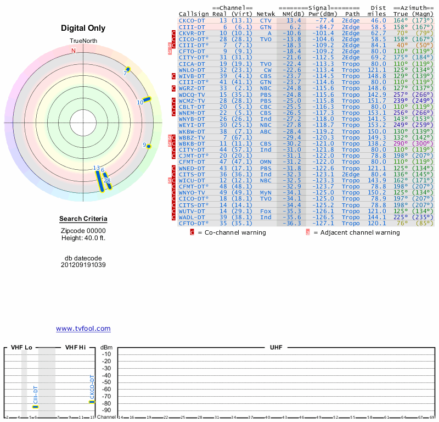The image size is (439, 422).
Task: Select the channel 9 marker on the radar plot
Action: [x=149, y=146]
